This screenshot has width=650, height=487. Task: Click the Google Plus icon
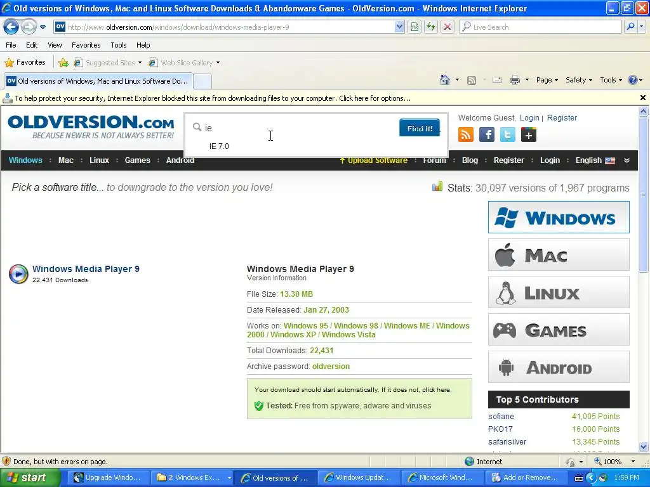point(529,134)
